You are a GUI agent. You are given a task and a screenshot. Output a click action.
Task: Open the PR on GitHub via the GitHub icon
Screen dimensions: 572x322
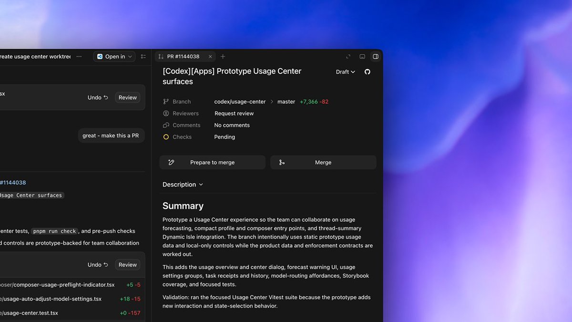pyautogui.click(x=368, y=72)
